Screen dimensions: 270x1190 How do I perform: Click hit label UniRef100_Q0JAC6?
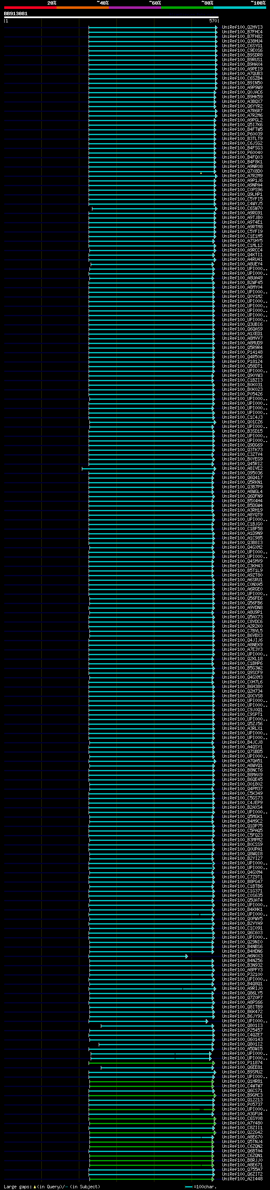pos(242,92)
